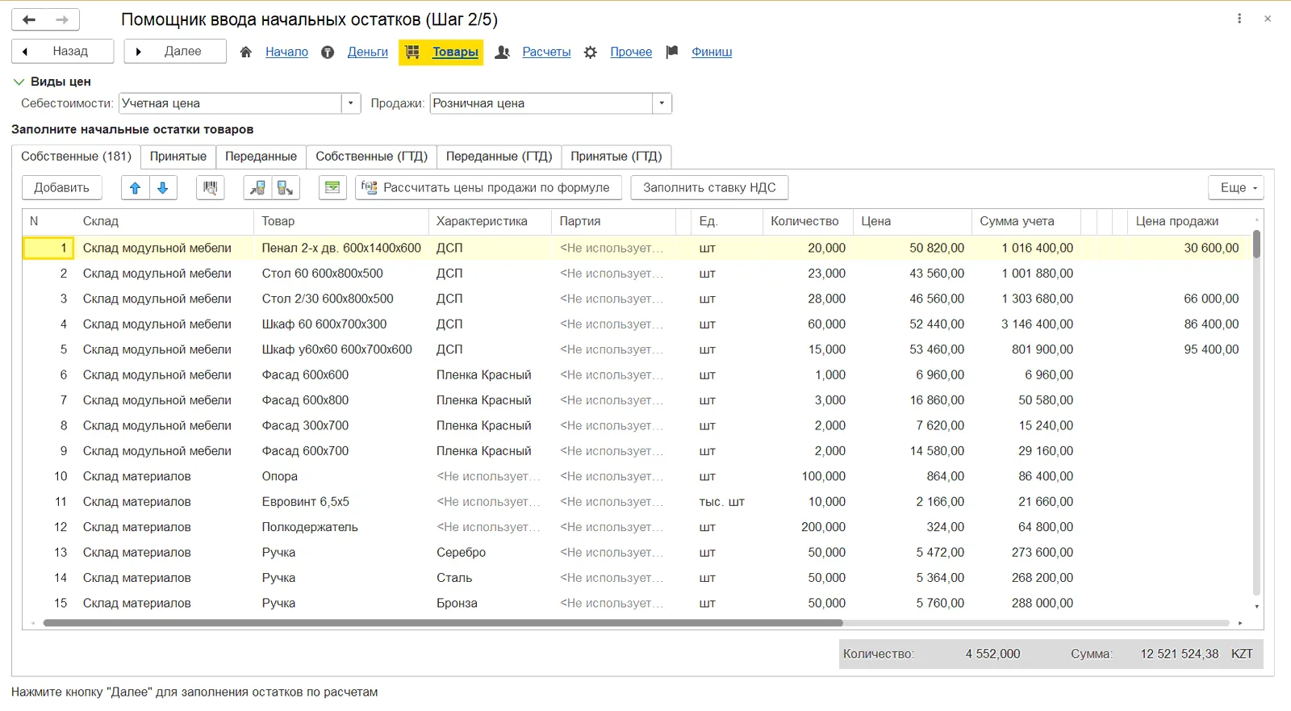Open the Еще menu
Viewport: 1291px width, 711px height.
1236,188
